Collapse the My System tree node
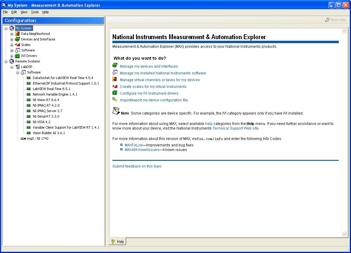Screen dimensions: 351x253 [x=6, y=28]
